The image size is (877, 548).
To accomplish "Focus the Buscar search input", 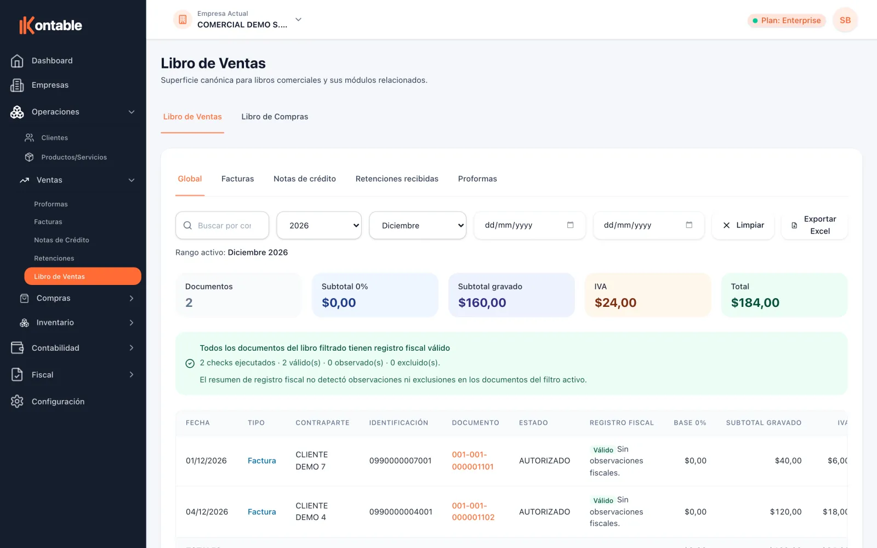I will pyautogui.click(x=223, y=225).
